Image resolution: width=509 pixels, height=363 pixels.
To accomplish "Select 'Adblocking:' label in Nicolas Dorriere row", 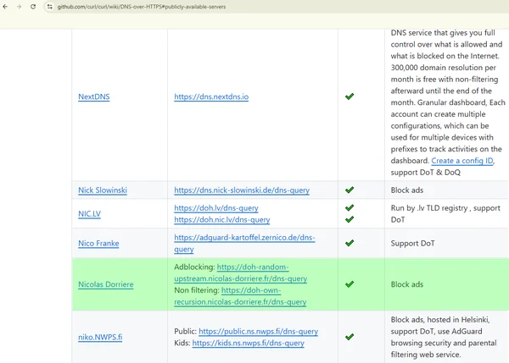I will (194, 267).
